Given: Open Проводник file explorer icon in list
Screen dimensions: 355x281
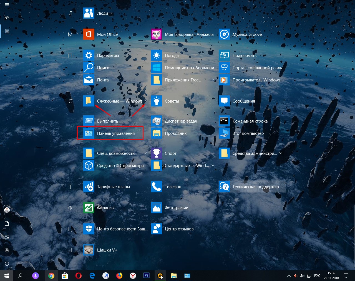Looking at the screenshot, I should click(157, 133).
